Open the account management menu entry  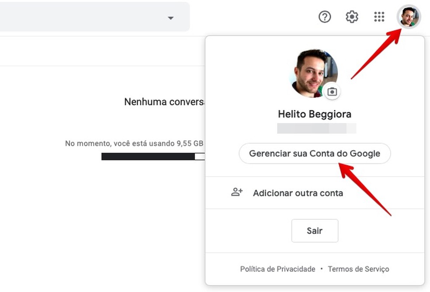315,153
